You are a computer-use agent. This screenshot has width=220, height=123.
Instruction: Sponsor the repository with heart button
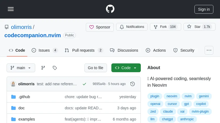tap(100, 27)
